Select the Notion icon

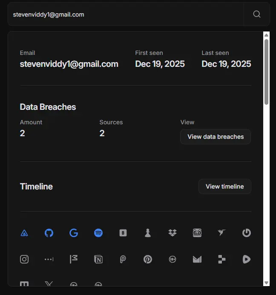[x=98, y=259]
